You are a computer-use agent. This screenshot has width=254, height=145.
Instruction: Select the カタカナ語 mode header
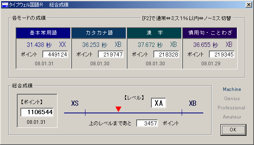coord(99,33)
